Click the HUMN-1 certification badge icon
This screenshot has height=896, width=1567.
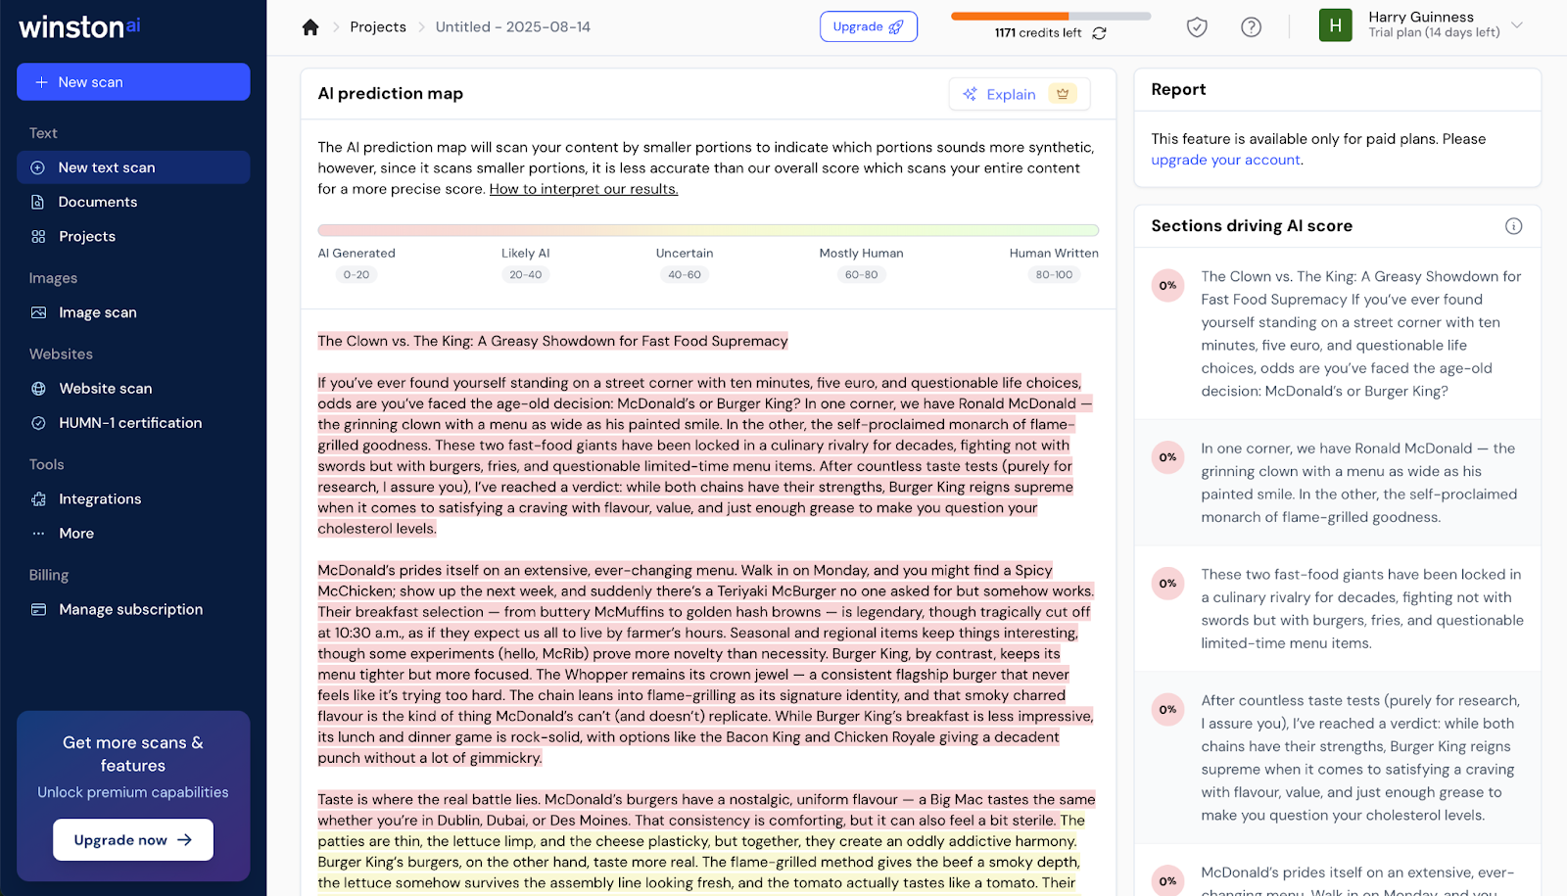[39, 423]
